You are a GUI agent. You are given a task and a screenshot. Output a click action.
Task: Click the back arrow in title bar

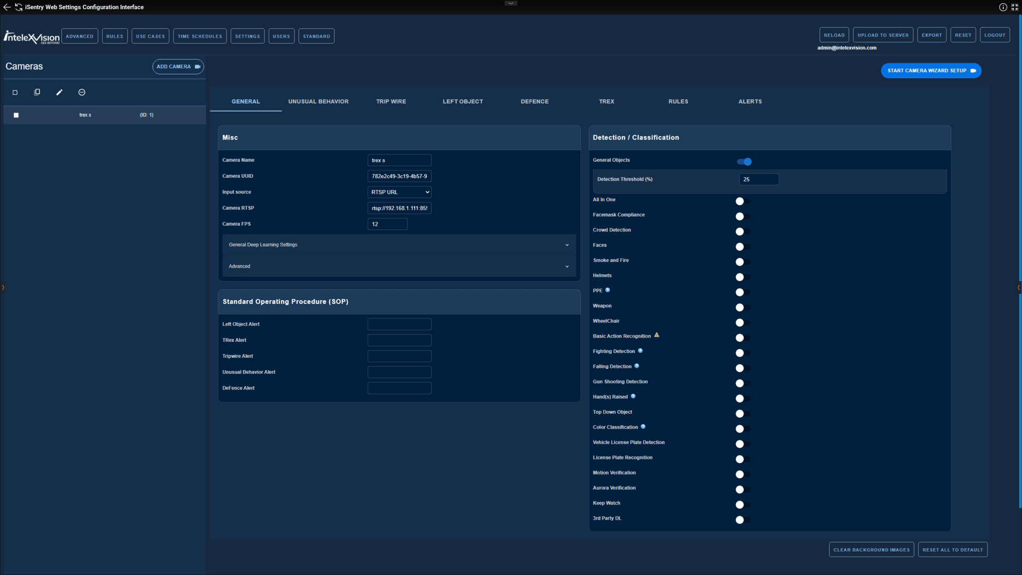pyautogui.click(x=7, y=7)
